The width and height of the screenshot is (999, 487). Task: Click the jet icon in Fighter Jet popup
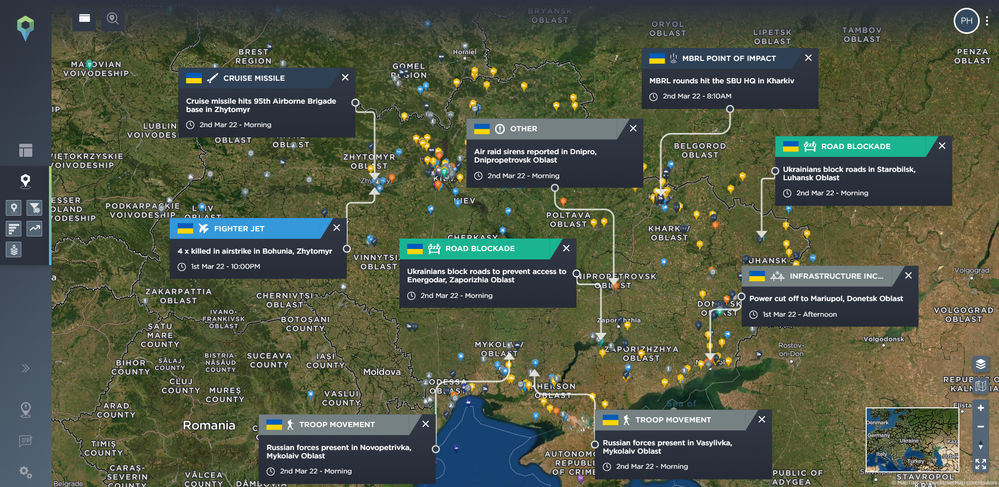coord(204,229)
